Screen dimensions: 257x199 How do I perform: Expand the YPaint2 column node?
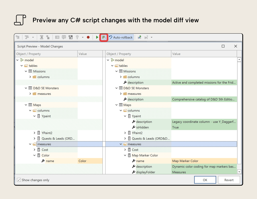coord(125,133)
